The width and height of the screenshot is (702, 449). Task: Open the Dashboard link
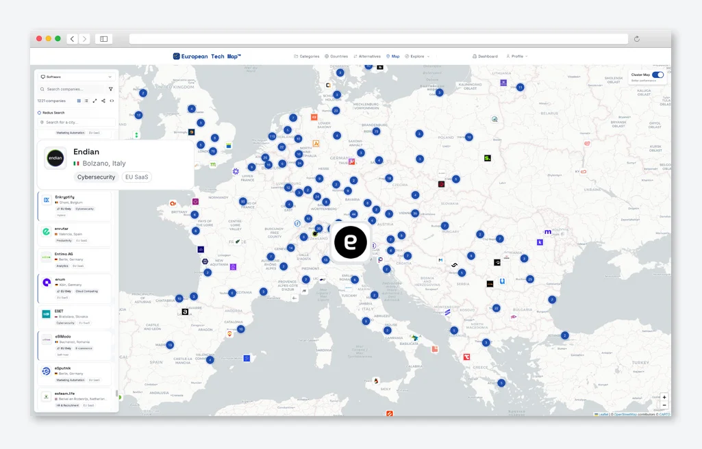(485, 56)
